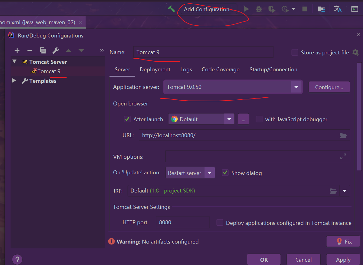The width and height of the screenshot is (363, 265).
Task: Click the wrench edit templates icon
Action: [55, 50]
